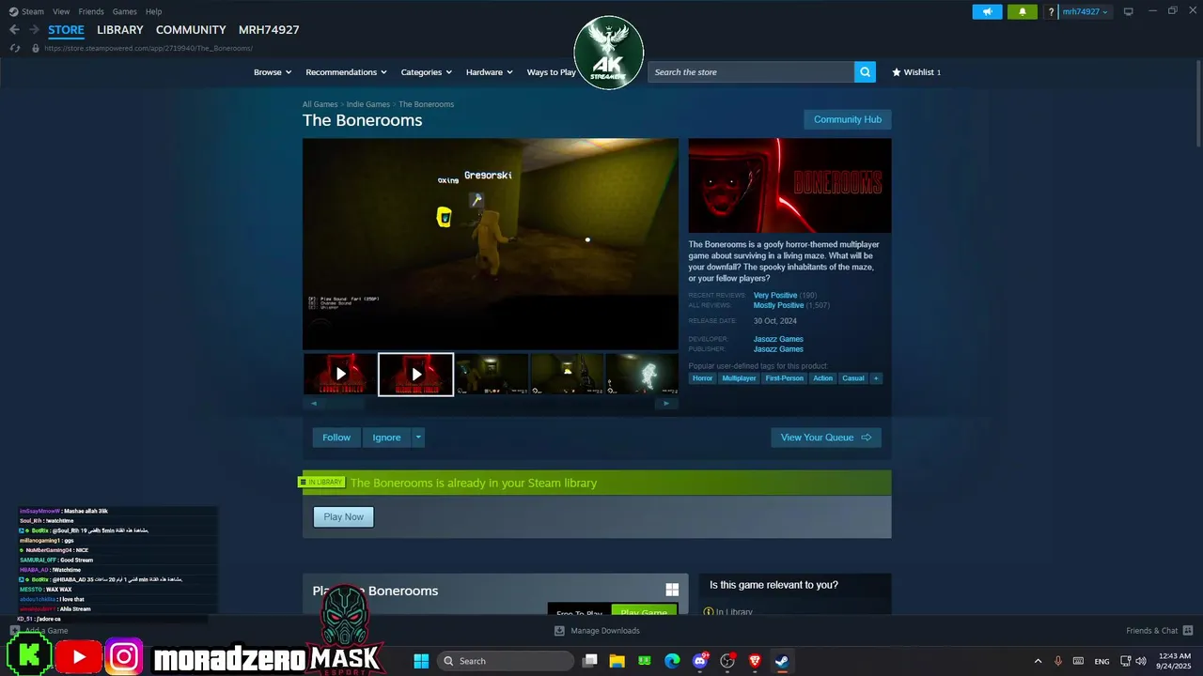Select the highlighted second trailer thumbnail
Viewport: 1203px width, 676px height.
pos(415,374)
